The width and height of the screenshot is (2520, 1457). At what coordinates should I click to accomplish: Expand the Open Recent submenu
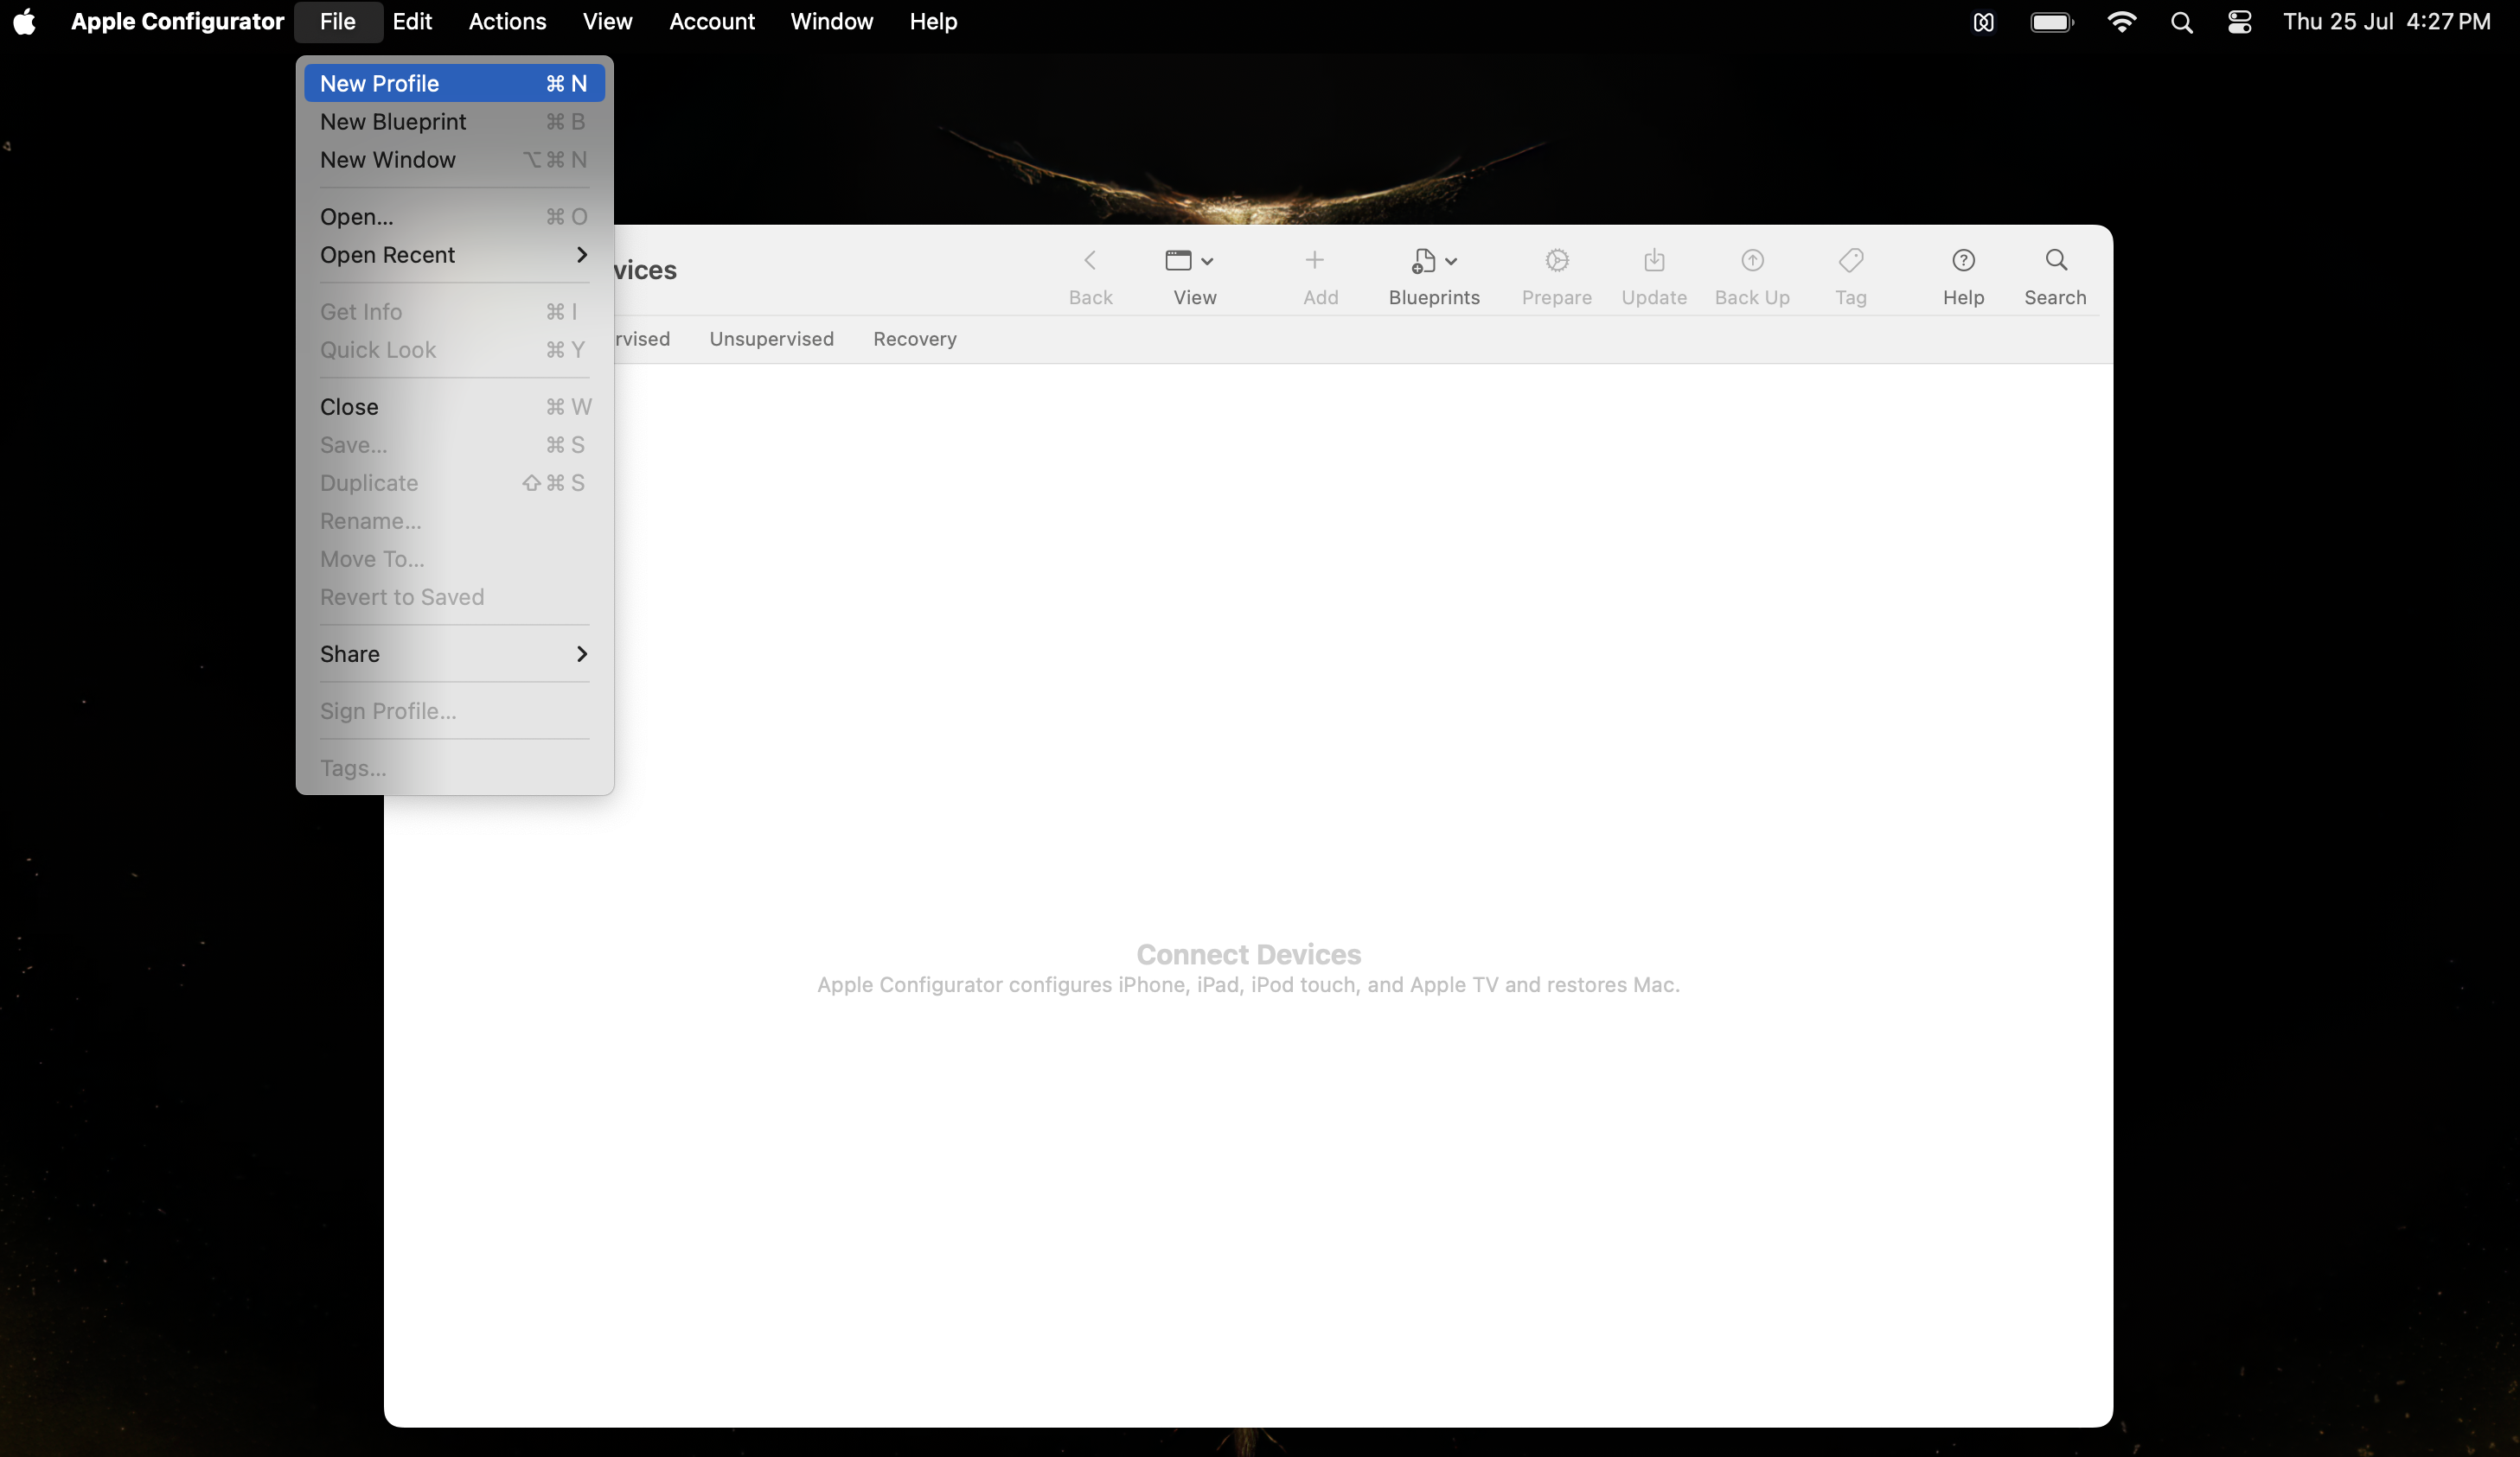pos(454,255)
